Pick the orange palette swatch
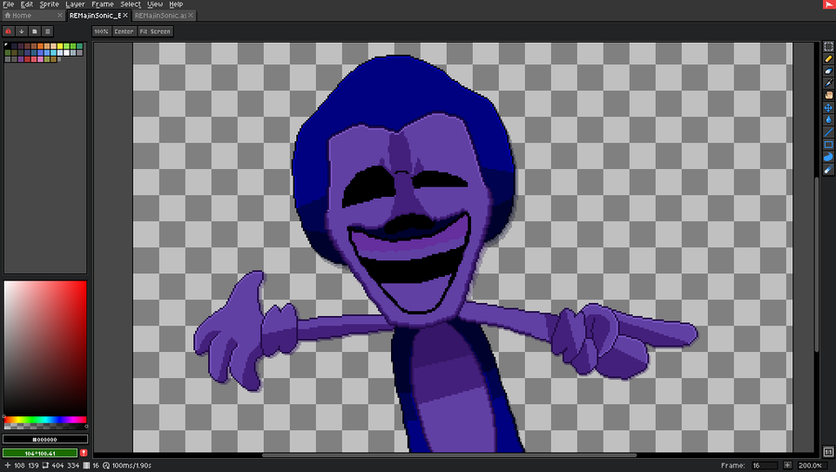 (x=40, y=46)
